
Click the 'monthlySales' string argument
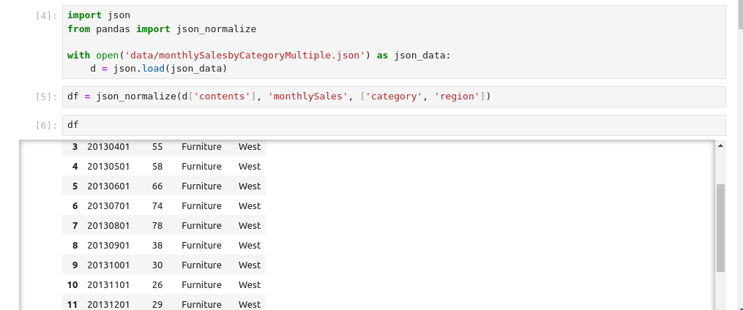tap(307, 97)
